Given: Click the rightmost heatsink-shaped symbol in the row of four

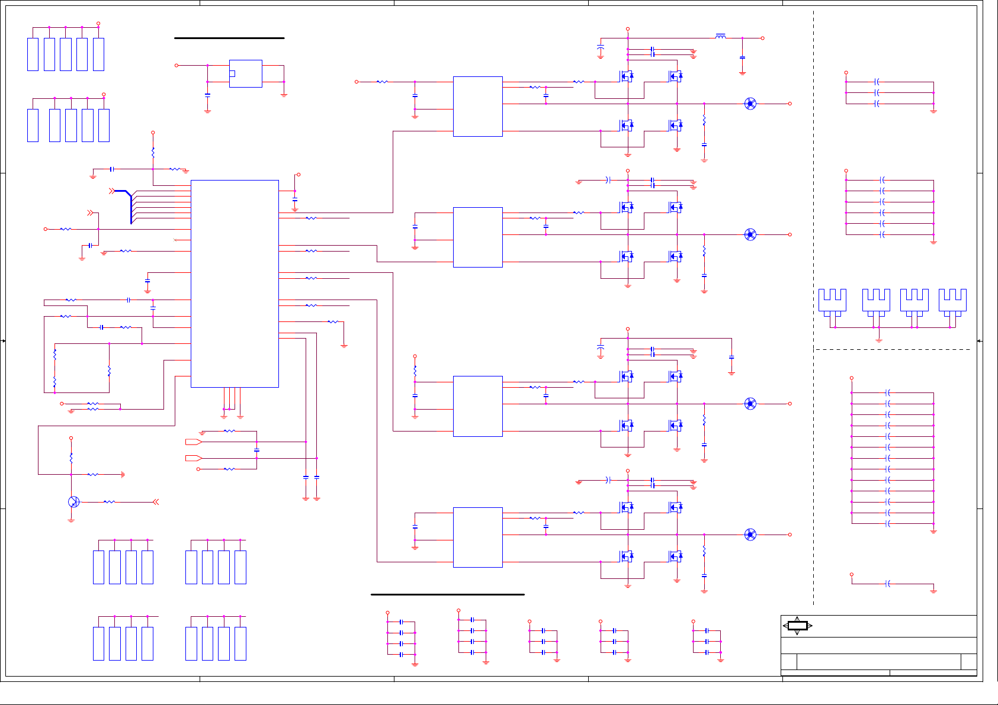Looking at the screenshot, I should pos(952,302).
